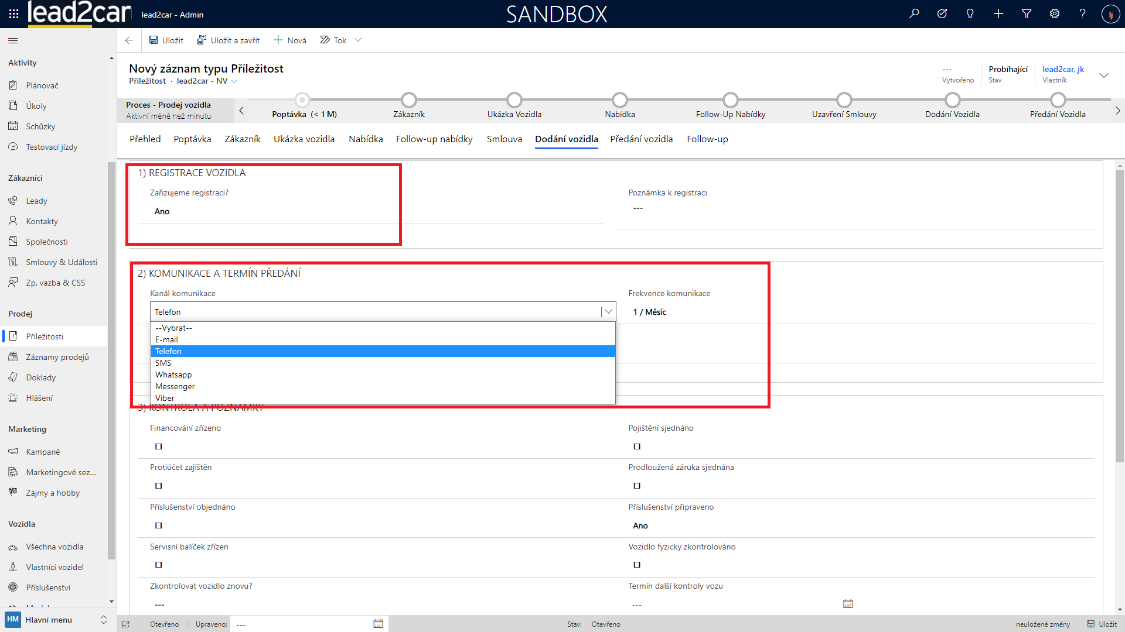This screenshot has height=632, width=1125.
Task: Tick the Pojištění sjednáno checkbox
Action: pyautogui.click(x=637, y=446)
